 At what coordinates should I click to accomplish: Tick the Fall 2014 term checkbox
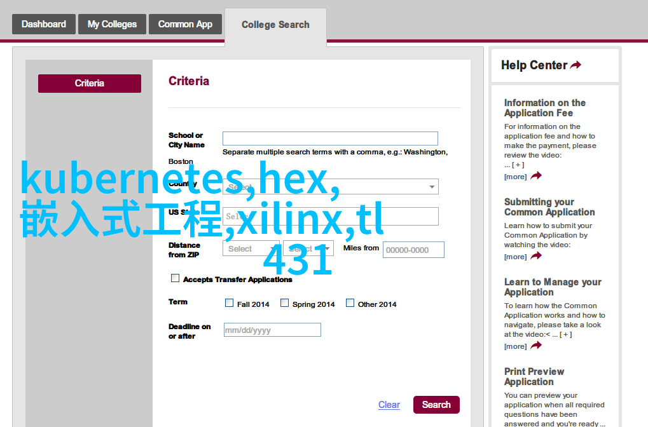pos(229,303)
